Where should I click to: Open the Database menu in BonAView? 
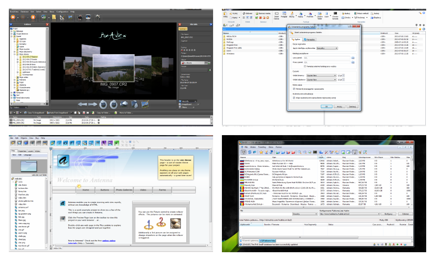pos(24,11)
